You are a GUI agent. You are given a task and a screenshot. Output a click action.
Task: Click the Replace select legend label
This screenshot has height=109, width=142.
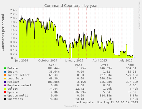(x=19, y=85)
